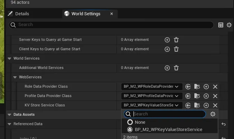Close the World Settings tab
Viewport: 234px width, 139px height.
112,14
